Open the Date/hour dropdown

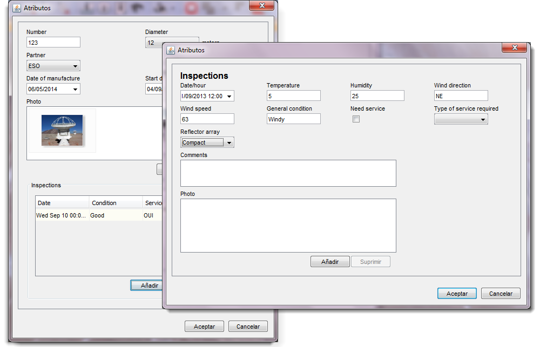click(x=230, y=96)
